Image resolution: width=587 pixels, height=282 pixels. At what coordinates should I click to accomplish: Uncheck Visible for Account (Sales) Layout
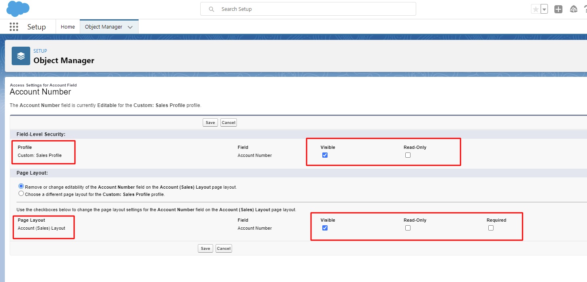(x=325, y=228)
